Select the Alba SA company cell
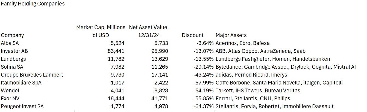Screen dimensions: 367x112 10,43
